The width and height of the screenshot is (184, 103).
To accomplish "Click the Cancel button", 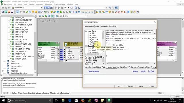I will click(130, 86).
